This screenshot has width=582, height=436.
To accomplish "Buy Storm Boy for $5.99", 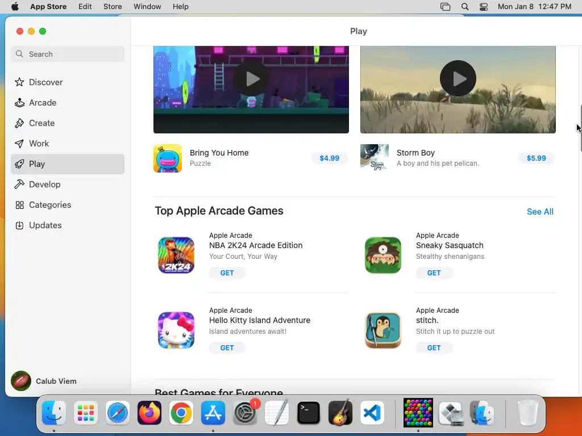I will point(537,158).
